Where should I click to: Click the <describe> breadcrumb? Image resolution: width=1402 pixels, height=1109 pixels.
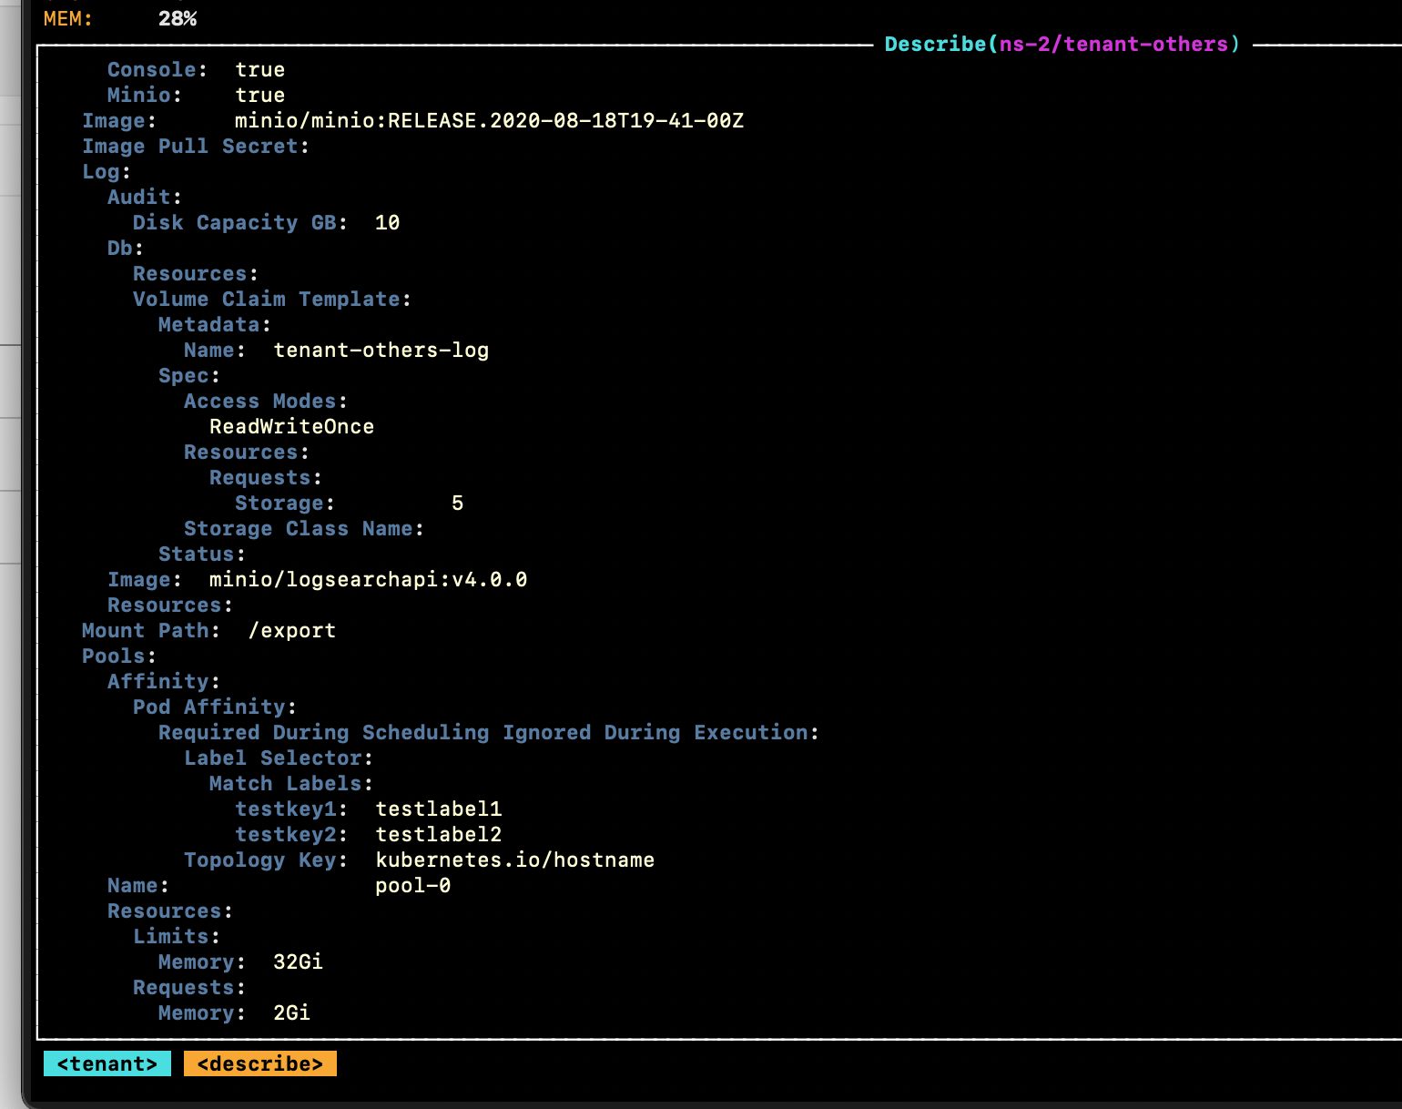tap(260, 1063)
